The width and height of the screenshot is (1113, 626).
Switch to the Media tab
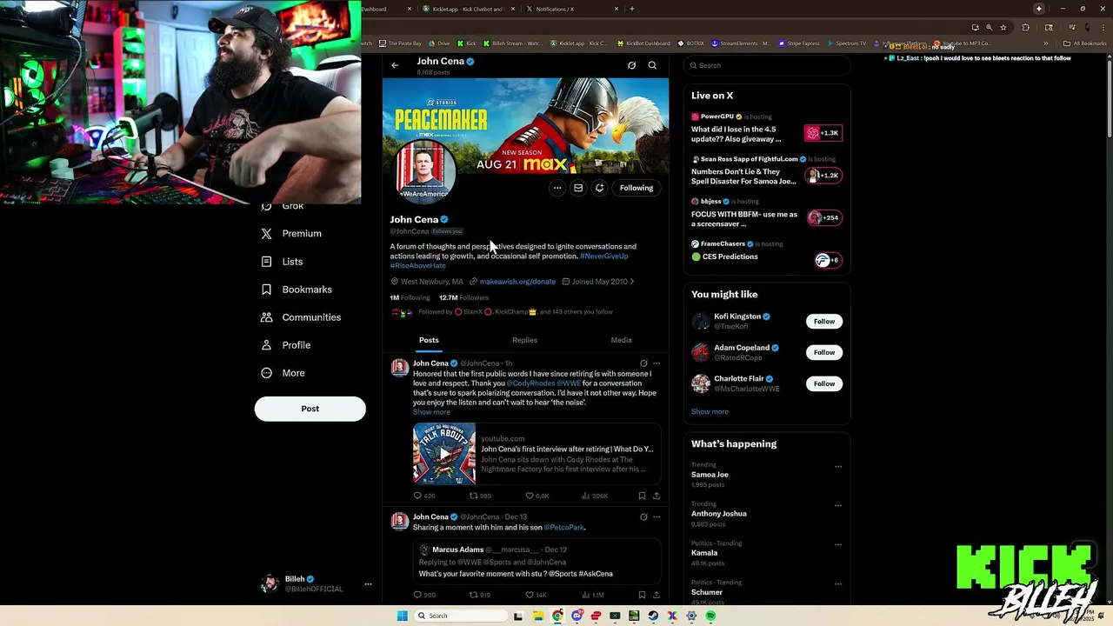pyautogui.click(x=621, y=340)
